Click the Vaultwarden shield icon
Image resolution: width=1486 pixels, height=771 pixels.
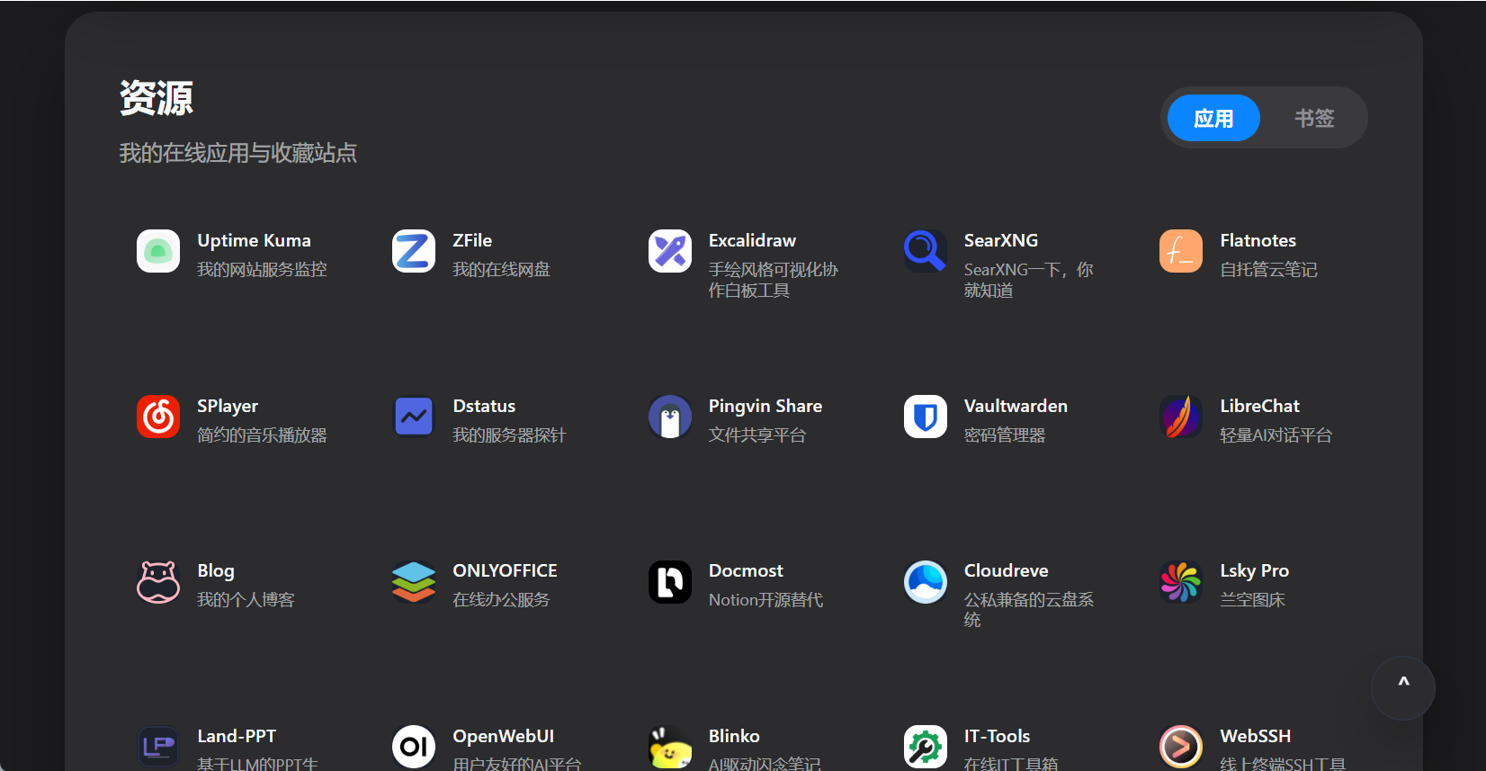925,417
